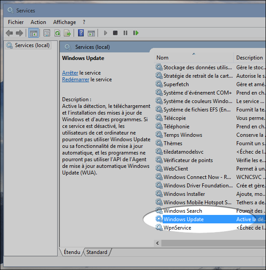266x270 pixels.
Task: Click gear icon beside Superfetch
Action: (x=159, y=84)
